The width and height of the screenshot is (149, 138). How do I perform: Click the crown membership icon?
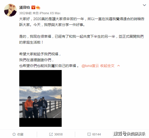[38, 7]
